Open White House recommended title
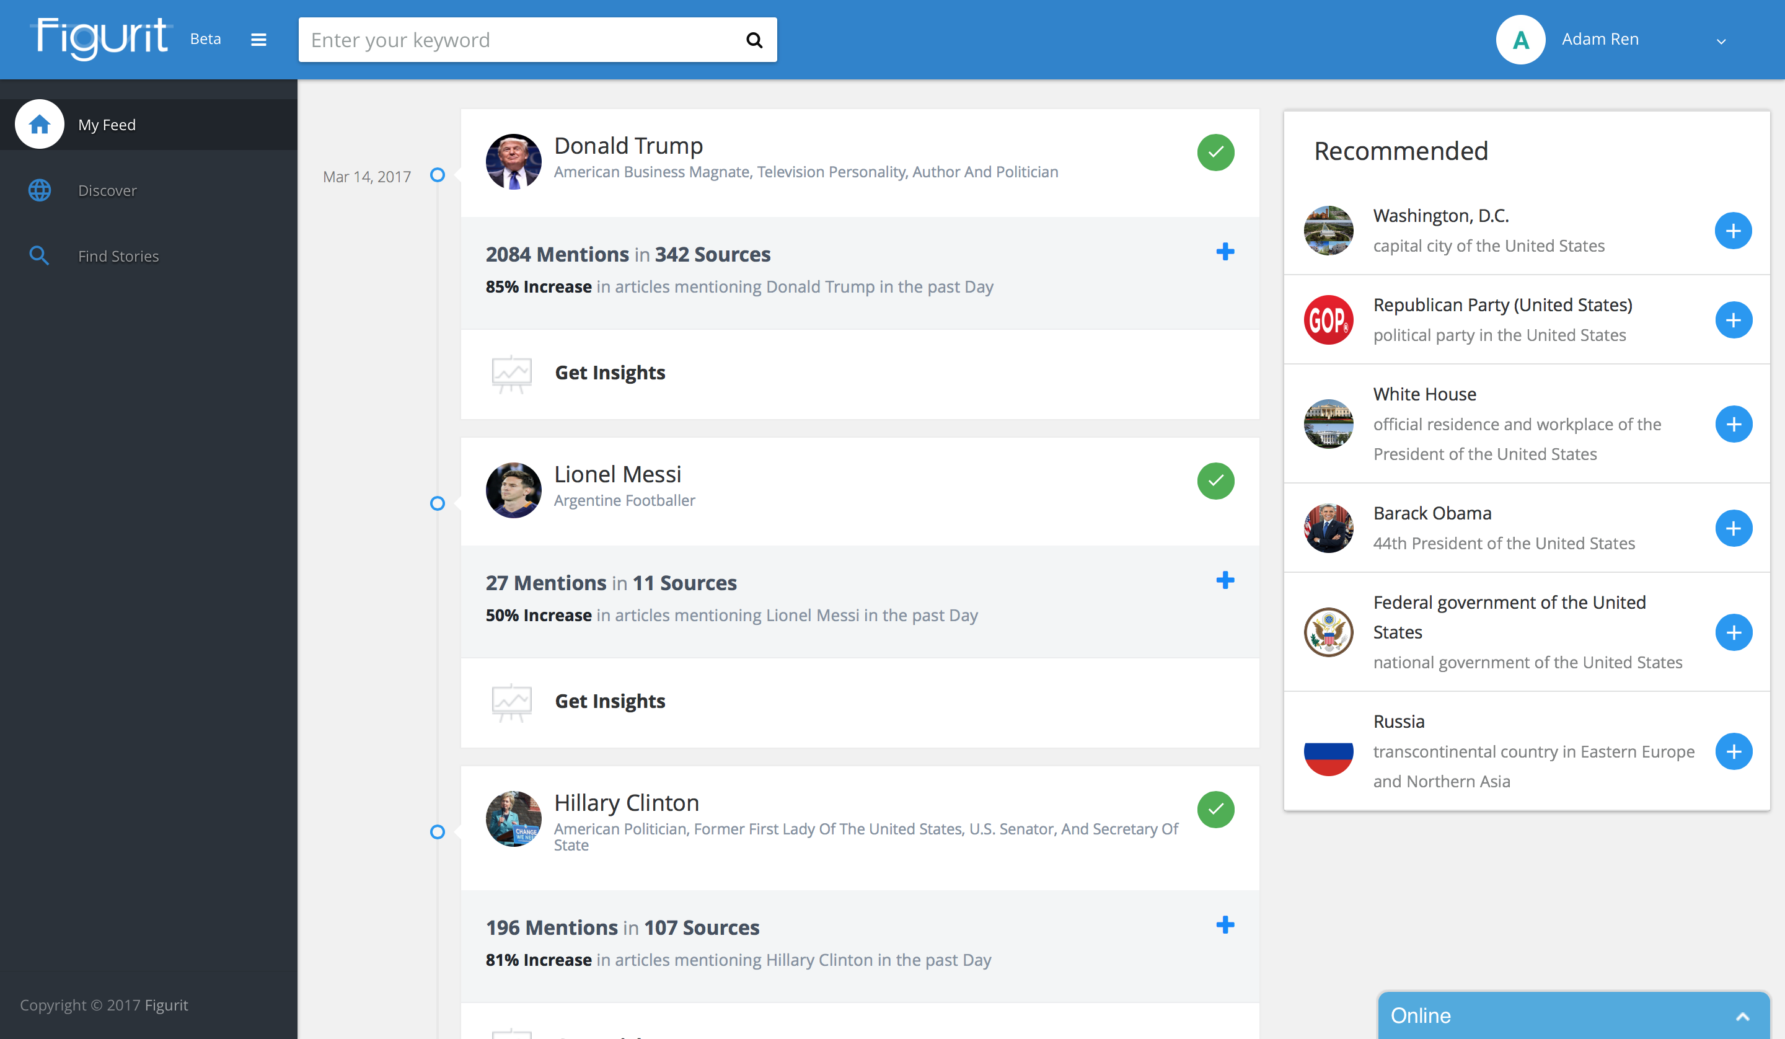 click(x=1424, y=394)
